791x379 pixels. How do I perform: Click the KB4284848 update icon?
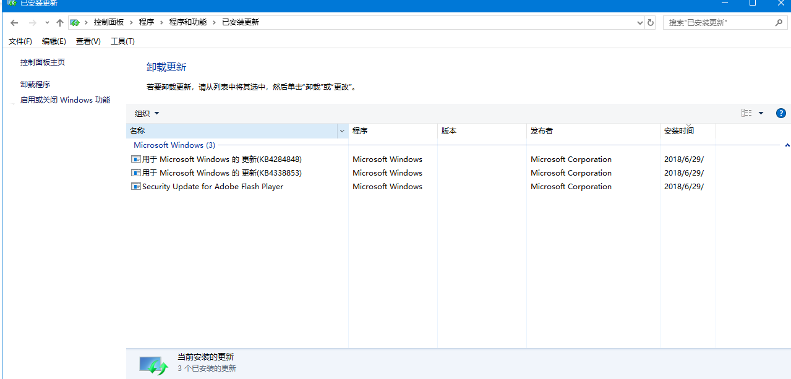pyautogui.click(x=136, y=160)
